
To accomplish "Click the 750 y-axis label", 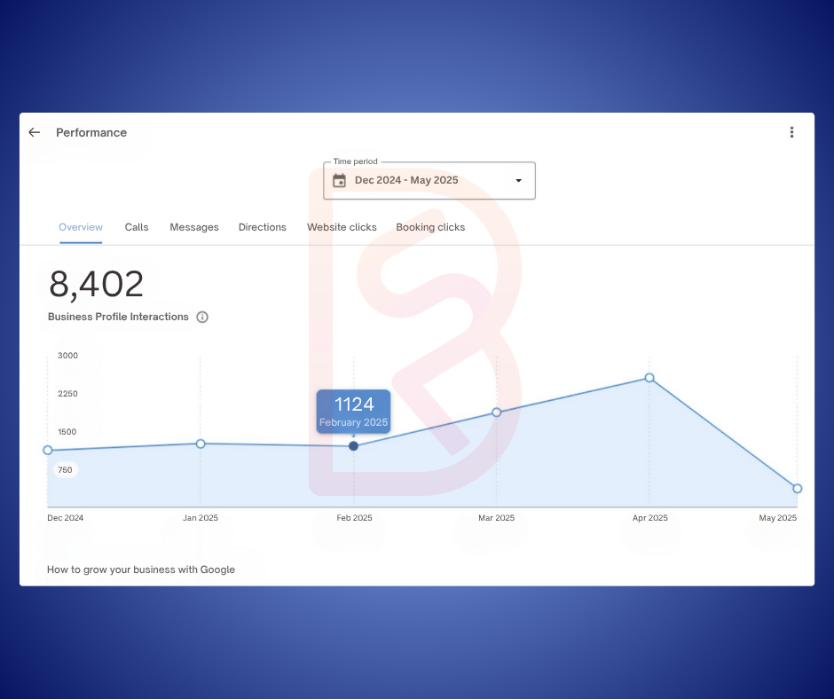I will point(65,470).
